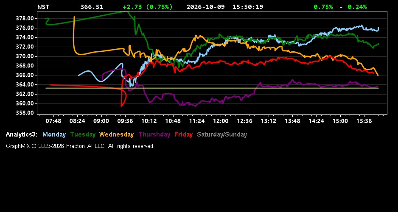Click the 372.00 y-axis label
This screenshot has height=212, width=398.
tap(25, 47)
